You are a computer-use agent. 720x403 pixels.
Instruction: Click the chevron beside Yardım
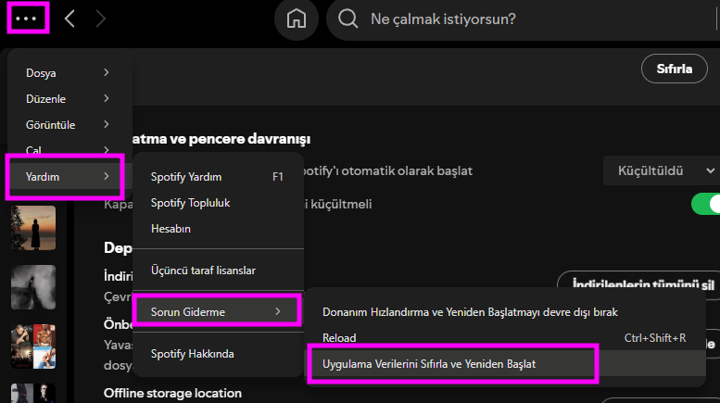pos(106,176)
